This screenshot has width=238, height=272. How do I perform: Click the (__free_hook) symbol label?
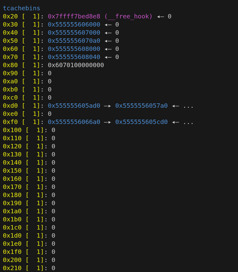(128, 16)
